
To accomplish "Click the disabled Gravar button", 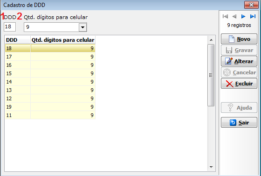I will (239, 50).
